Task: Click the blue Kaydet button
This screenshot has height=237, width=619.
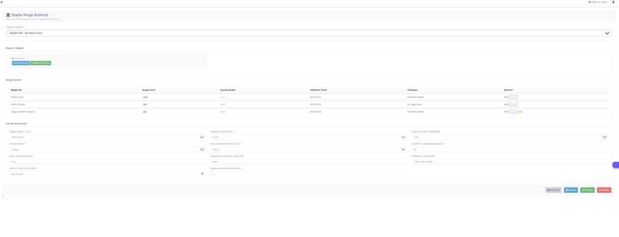Action: pos(571,190)
